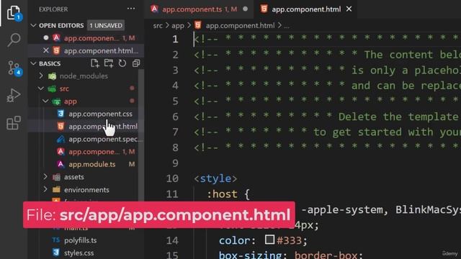Collapse the src folder
Viewport: 461px width, 259px height.
41,88
